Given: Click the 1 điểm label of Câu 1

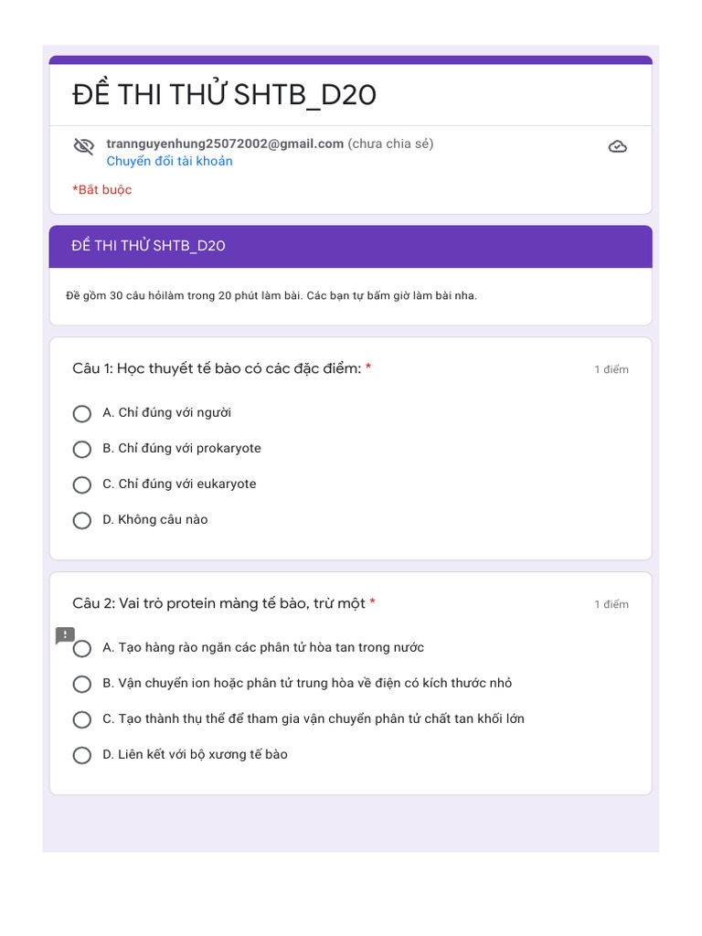Looking at the screenshot, I should point(612,369).
